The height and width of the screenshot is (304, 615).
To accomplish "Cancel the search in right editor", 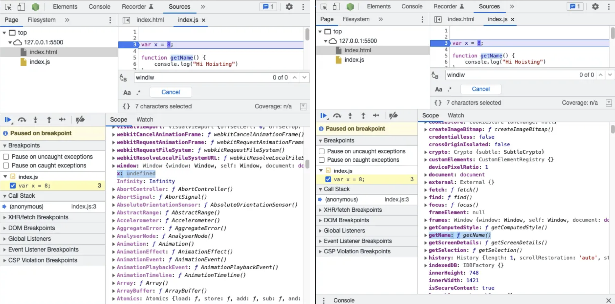I will click(481, 89).
